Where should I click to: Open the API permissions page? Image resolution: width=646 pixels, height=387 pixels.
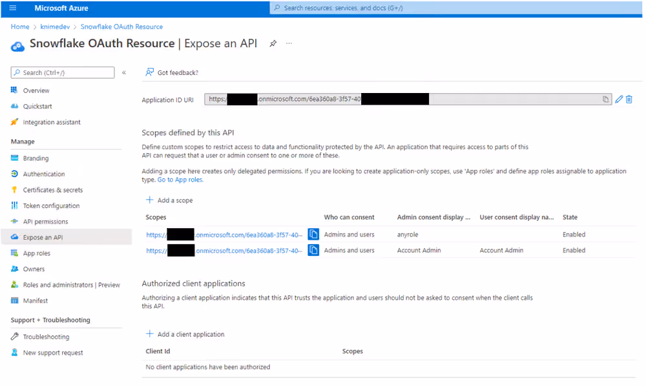pos(45,222)
